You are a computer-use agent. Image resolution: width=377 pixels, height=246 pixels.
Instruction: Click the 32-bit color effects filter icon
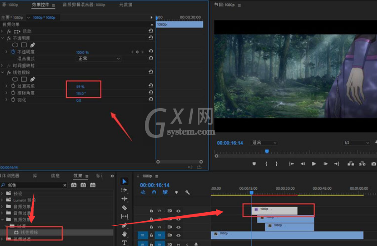(x=83, y=185)
